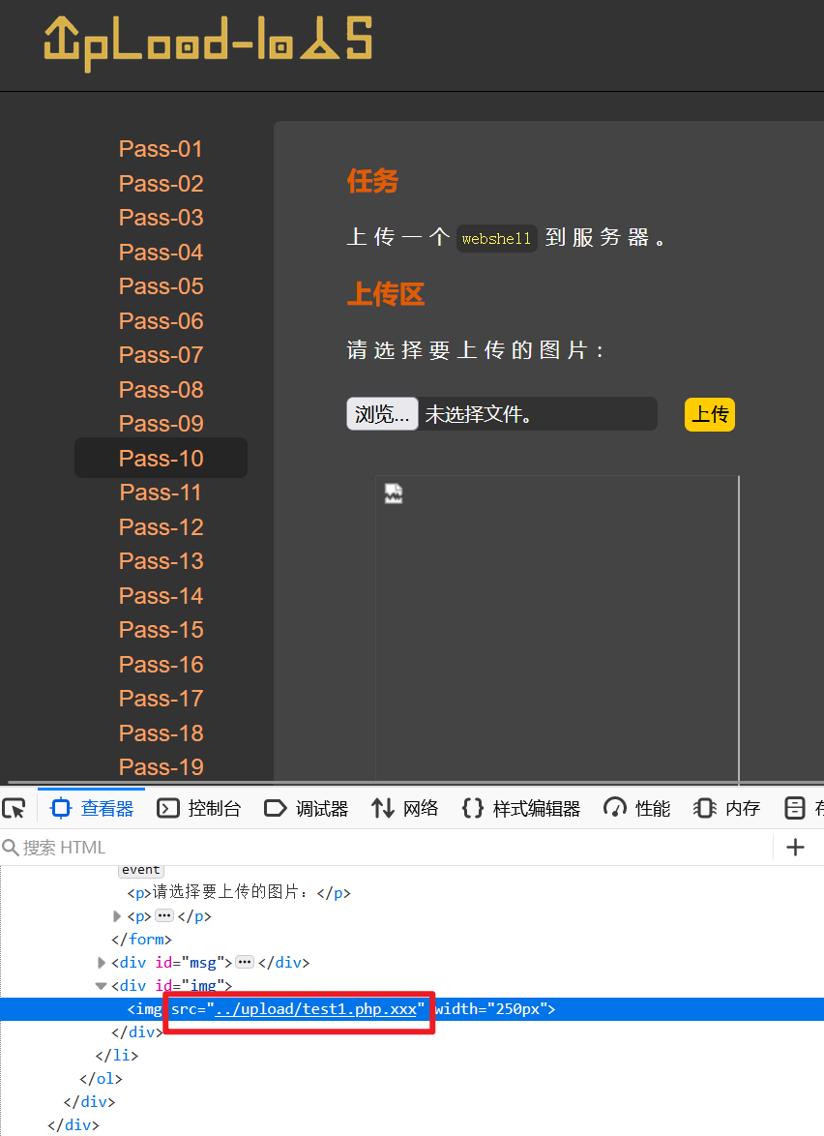824x1136 pixels.
Task: Navigate to Pass-13
Action: click(x=161, y=561)
